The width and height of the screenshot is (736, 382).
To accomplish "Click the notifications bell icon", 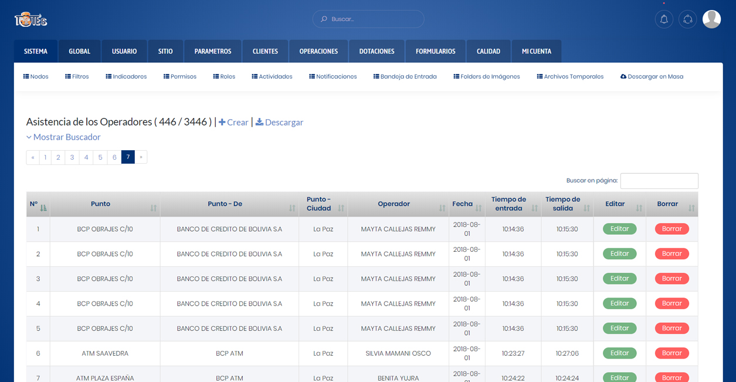I will click(664, 19).
